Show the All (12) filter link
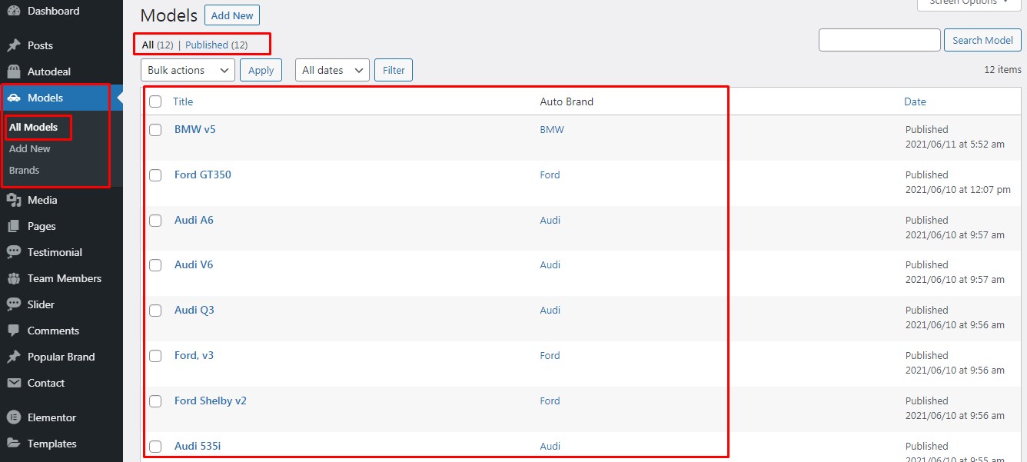 tap(158, 45)
